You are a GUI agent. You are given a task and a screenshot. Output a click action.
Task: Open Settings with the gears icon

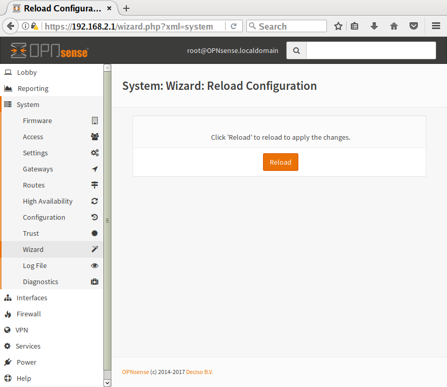point(35,153)
